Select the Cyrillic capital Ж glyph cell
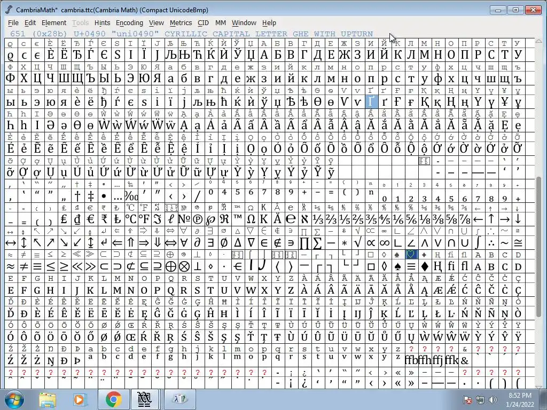Image resolution: width=547 pixels, height=410 pixels. click(345, 55)
